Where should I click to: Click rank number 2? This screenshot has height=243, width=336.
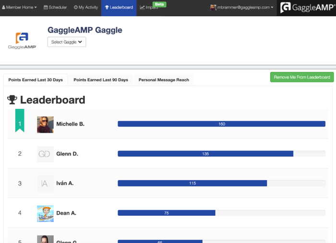(20, 153)
